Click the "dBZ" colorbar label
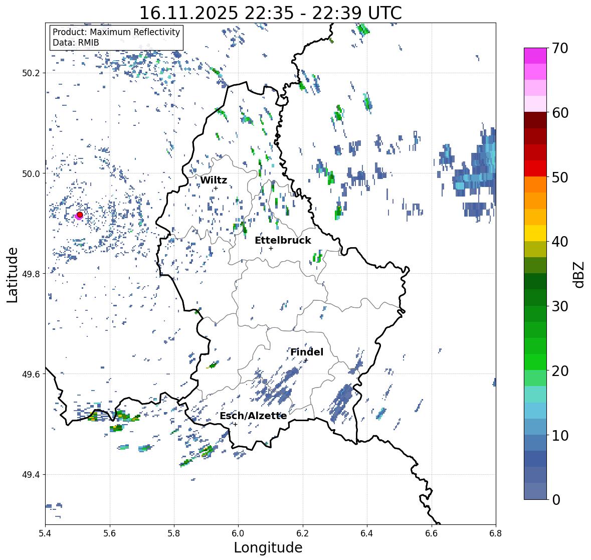 coord(579,275)
